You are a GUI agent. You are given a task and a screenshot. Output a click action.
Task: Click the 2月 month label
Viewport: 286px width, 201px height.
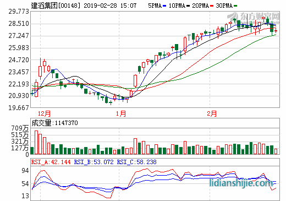212,113
